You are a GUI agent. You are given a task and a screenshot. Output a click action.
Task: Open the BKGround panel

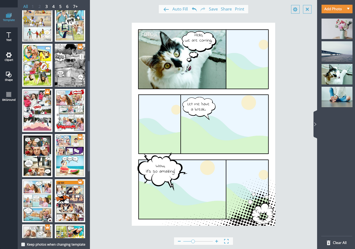9,96
